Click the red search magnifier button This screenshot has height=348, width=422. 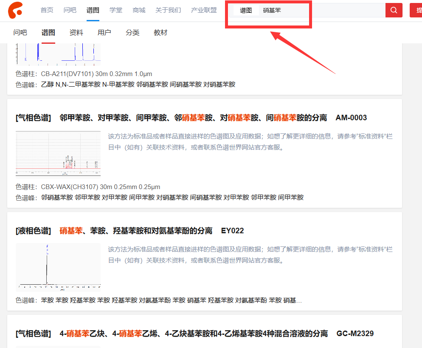pyautogui.click(x=394, y=10)
